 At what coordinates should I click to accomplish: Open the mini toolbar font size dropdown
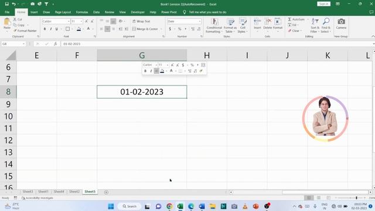click(x=168, y=65)
